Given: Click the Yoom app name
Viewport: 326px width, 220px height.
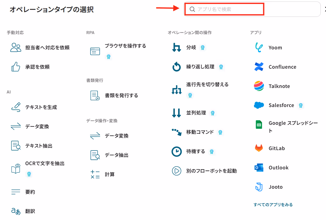Looking at the screenshot, I should pyautogui.click(x=275, y=48).
